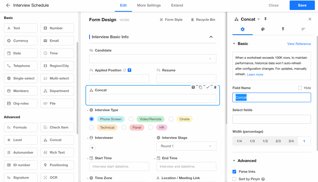Add an Autonumber field widget

tap(21, 152)
